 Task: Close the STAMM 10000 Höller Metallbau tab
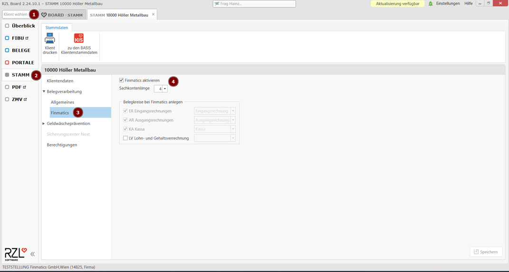153,15
